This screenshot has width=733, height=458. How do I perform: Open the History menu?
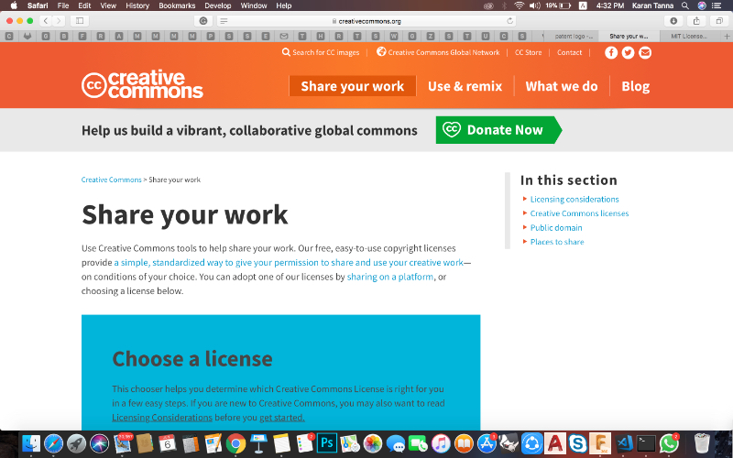click(137, 5)
